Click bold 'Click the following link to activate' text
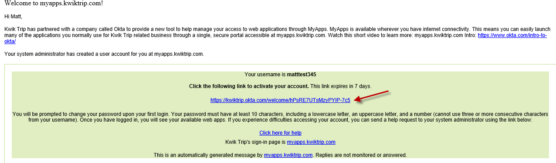The image size is (556, 163). click(249, 86)
